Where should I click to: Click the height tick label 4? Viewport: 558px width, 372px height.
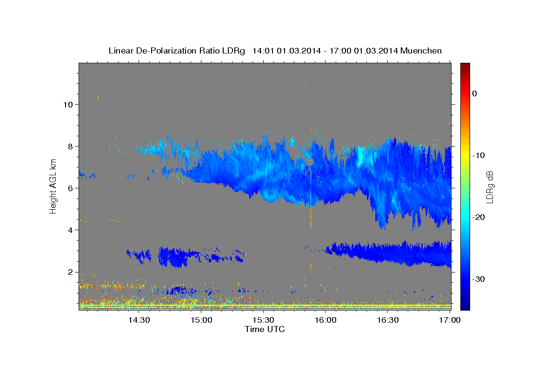[71, 230]
